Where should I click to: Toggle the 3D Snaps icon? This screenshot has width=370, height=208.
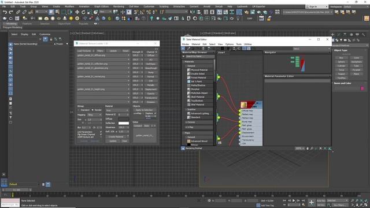[x=136, y=12]
